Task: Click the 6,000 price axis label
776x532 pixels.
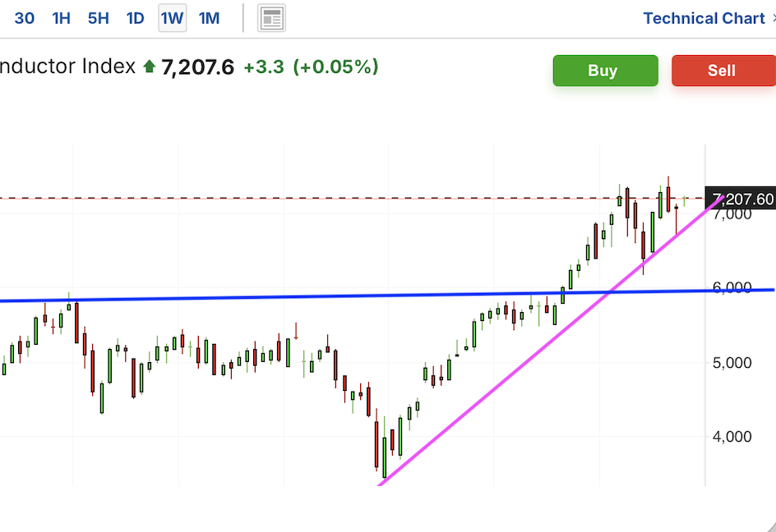Action: coord(732,288)
